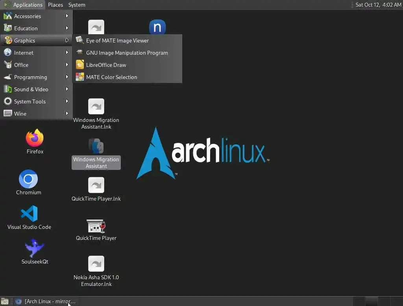Viewport: 403px width, 306px height.
Task: Click the Graphics category paint icon
Action: [x=8, y=41]
